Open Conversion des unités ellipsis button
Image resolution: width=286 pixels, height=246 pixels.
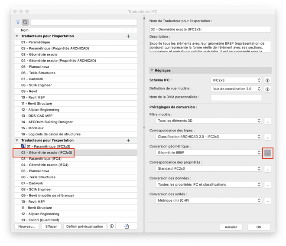[x=267, y=201]
